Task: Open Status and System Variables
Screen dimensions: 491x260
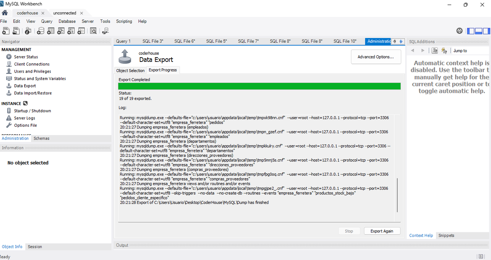Action: [x=40, y=79]
